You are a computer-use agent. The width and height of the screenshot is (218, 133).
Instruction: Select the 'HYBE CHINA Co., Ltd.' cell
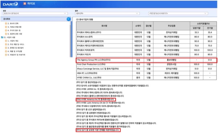click(104, 78)
